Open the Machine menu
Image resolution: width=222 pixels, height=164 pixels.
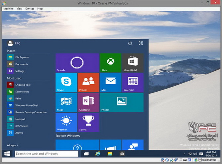[8, 8]
